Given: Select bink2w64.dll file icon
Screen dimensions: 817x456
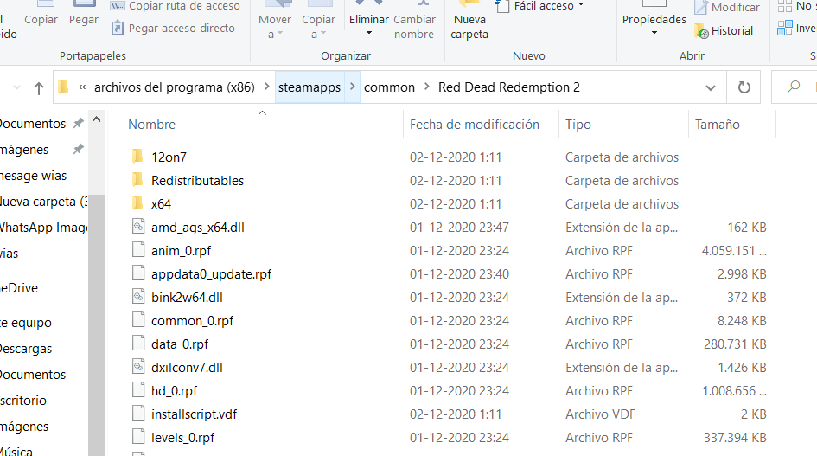Looking at the screenshot, I should 138,296.
